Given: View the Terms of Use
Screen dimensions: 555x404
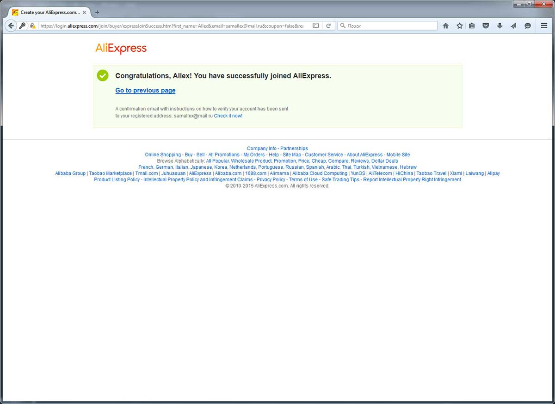Looking at the screenshot, I should click(303, 179).
